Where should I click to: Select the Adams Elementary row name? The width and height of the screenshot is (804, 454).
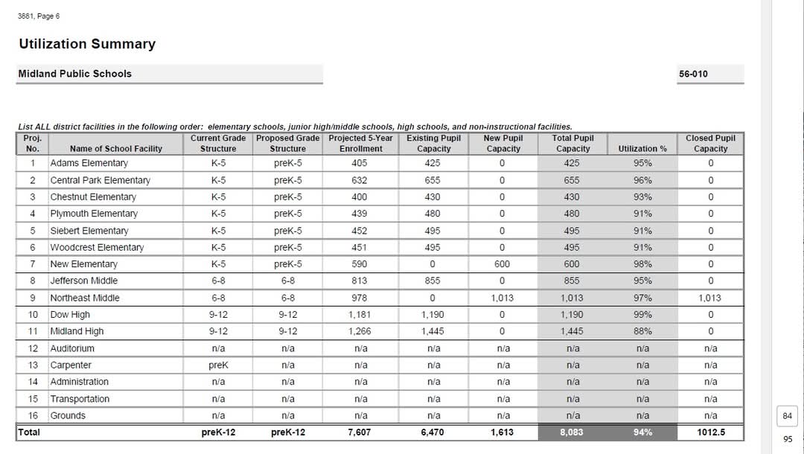[x=89, y=163]
